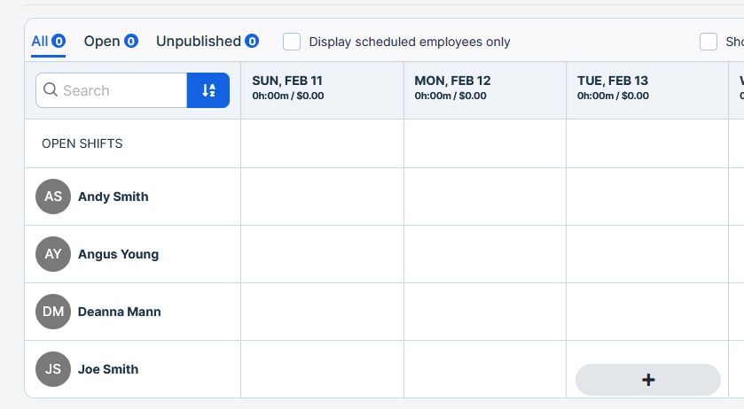Click the OPEN SHIFTS row label
The image size is (744, 409).
tap(82, 143)
